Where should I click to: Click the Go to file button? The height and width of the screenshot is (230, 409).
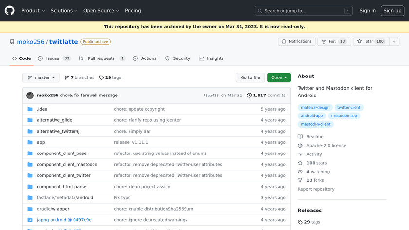(x=250, y=77)
